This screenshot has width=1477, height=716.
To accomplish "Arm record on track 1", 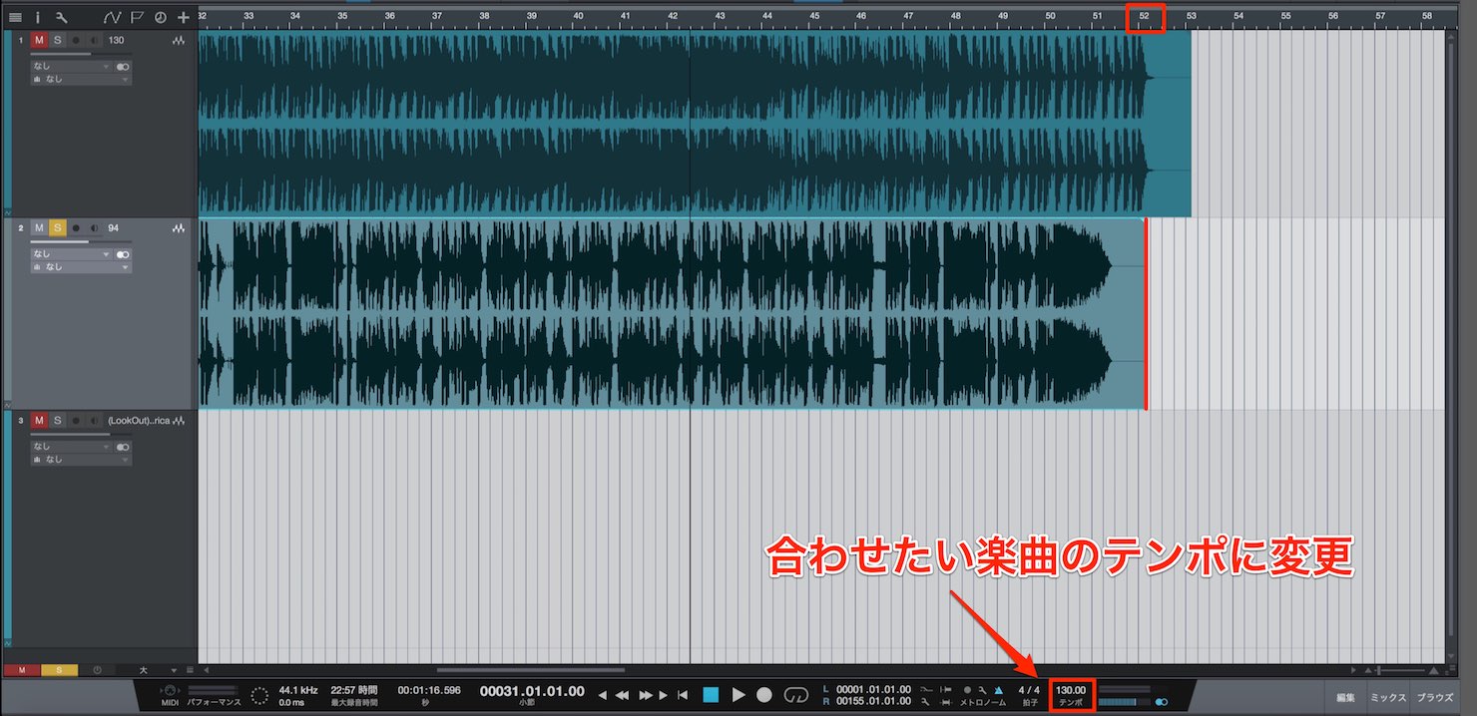I will click(76, 41).
